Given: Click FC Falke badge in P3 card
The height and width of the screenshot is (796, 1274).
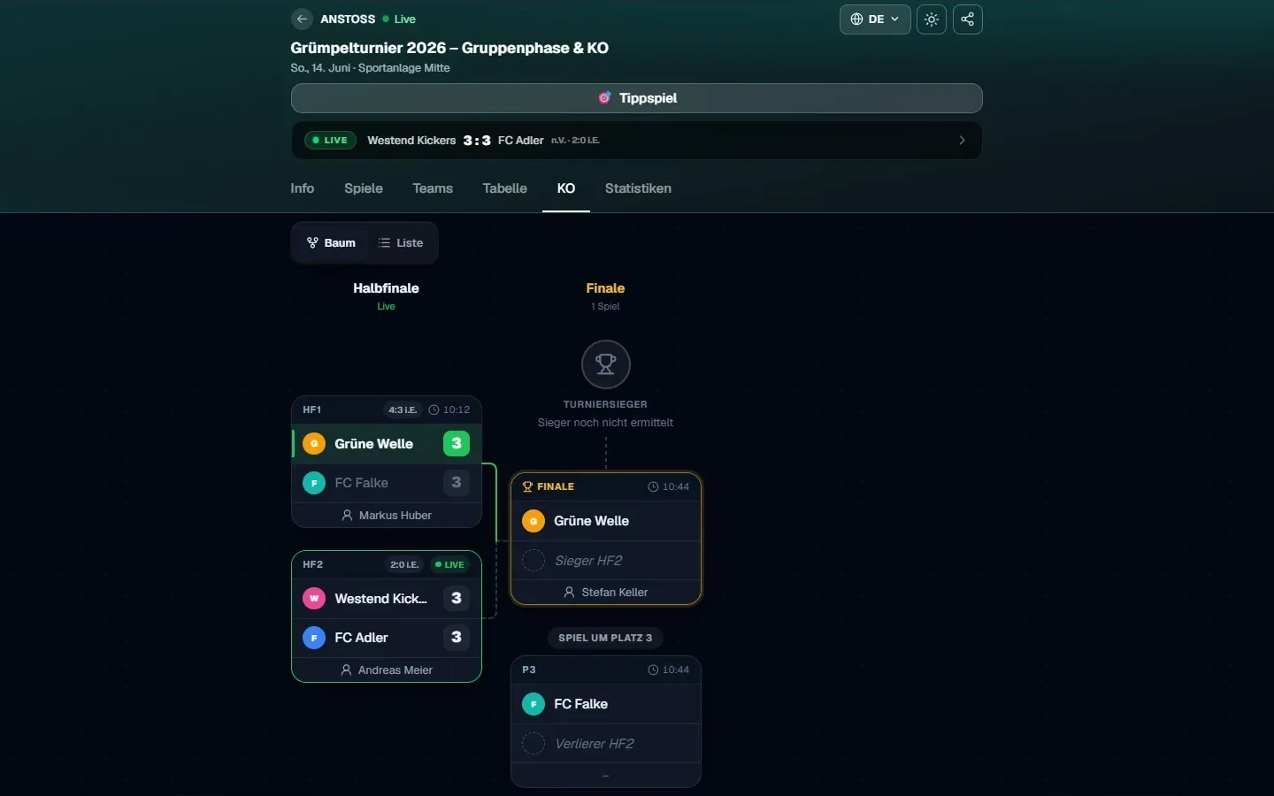Looking at the screenshot, I should [x=533, y=704].
